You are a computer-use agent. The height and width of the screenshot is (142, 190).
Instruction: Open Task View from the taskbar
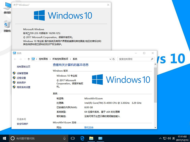coord(73,138)
